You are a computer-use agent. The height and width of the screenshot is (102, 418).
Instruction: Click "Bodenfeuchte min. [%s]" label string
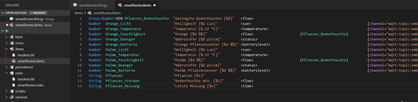(x=198, y=81)
